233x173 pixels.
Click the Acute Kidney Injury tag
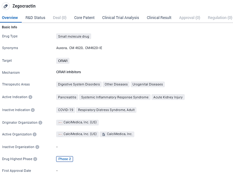click(168, 97)
